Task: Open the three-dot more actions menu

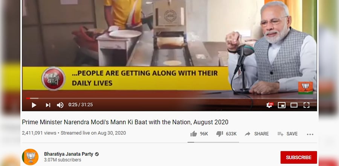Action: (x=310, y=134)
